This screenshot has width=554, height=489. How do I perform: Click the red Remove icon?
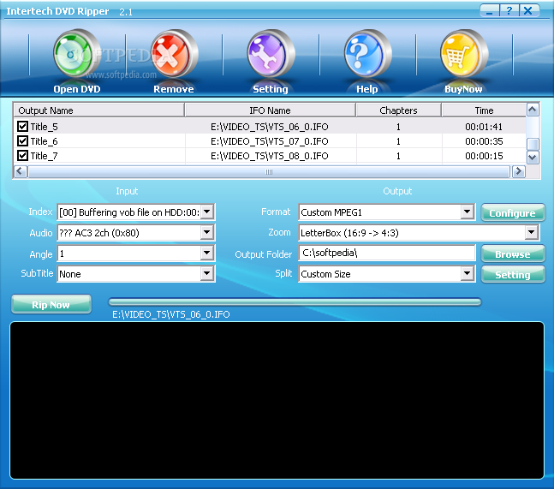(174, 54)
